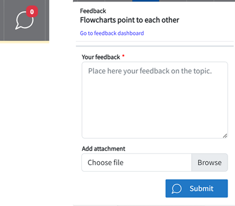Click the 'Feedback' panel heading

(93, 11)
